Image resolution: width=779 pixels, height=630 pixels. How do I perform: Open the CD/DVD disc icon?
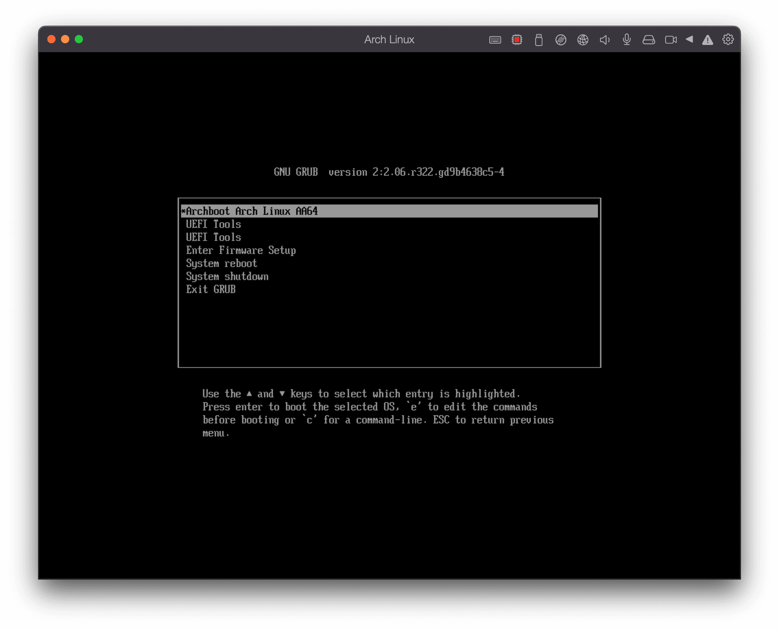(x=561, y=40)
